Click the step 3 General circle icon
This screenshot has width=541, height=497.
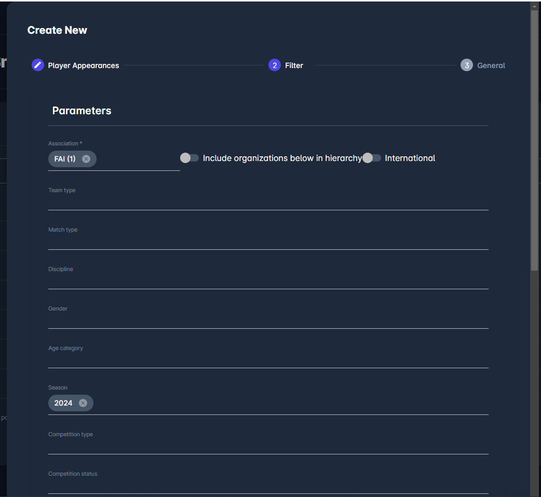[466, 65]
